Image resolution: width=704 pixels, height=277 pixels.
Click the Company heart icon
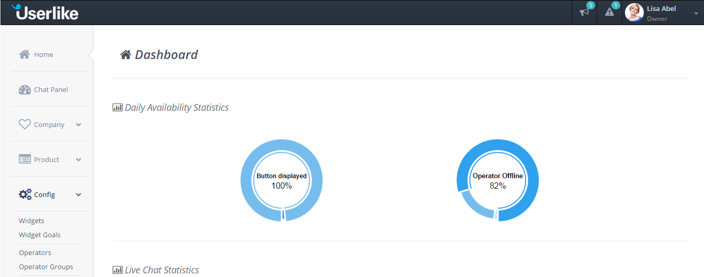coord(25,124)
